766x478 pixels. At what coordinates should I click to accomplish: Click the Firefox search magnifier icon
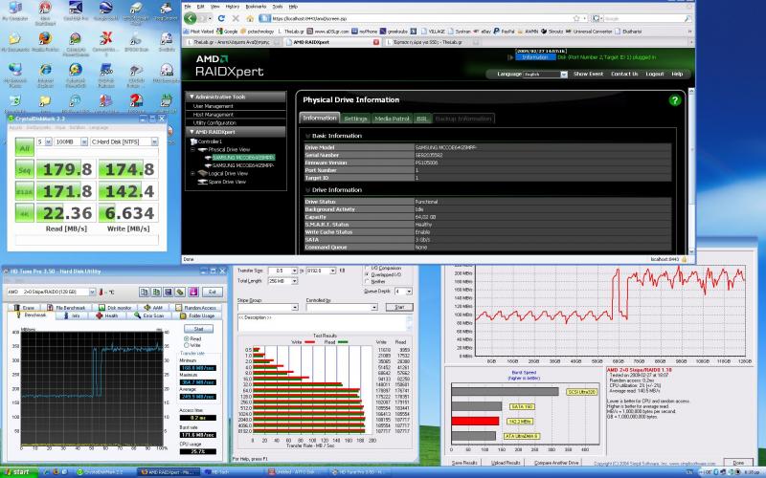[687, 18]
